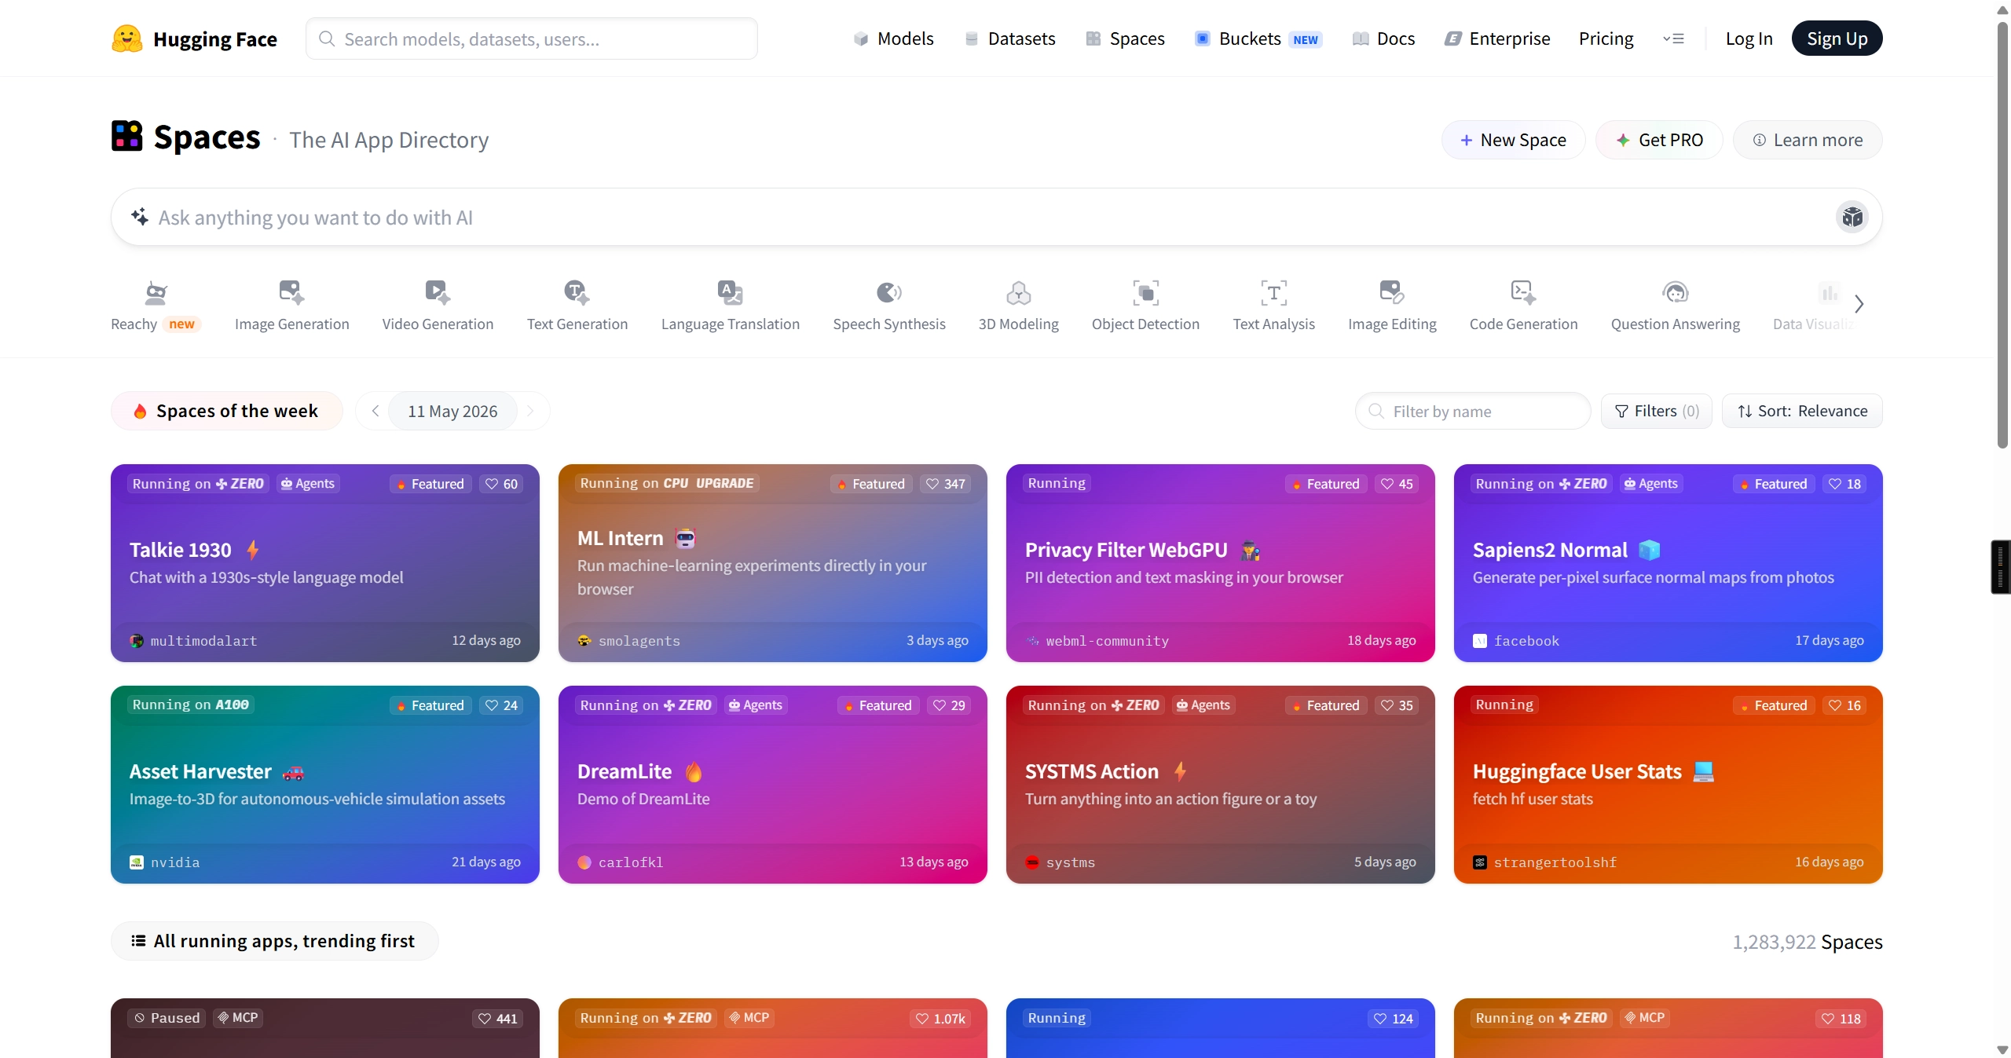The width and height of the screenshot is (2011, 1058).
Task: Show more categories with the right chevron
Action: point(1859,304)
